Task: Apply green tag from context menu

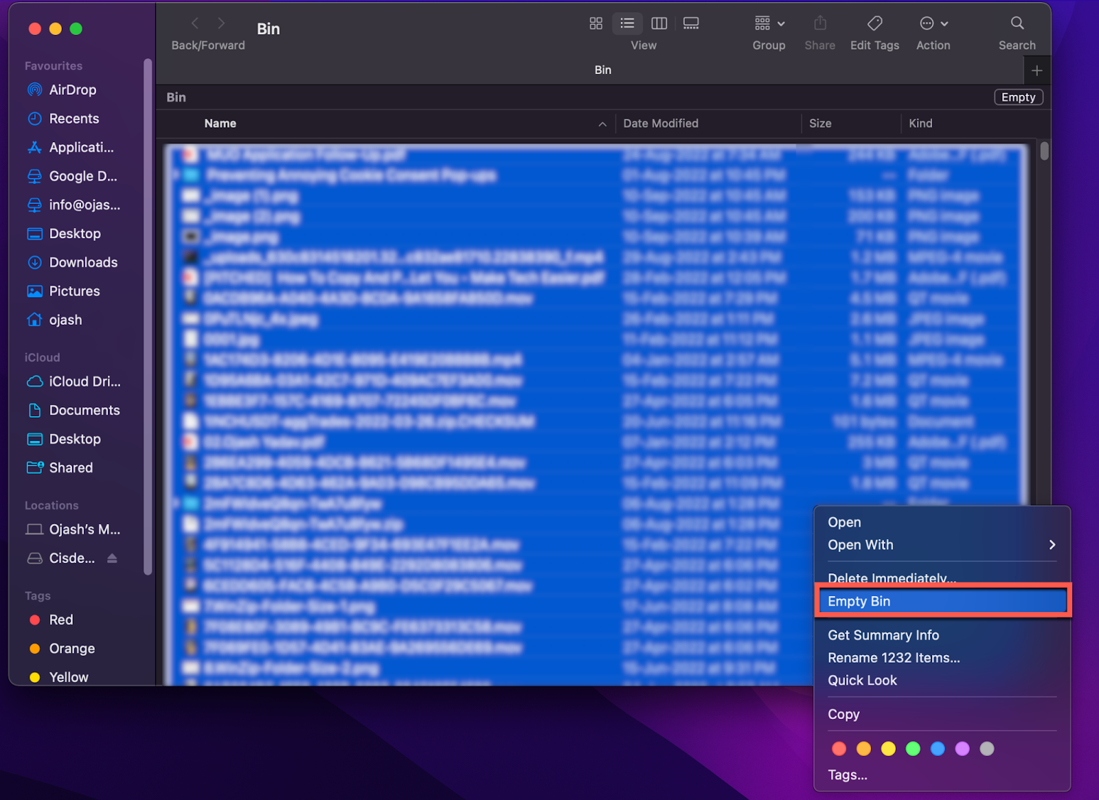Action: (913, 749)
